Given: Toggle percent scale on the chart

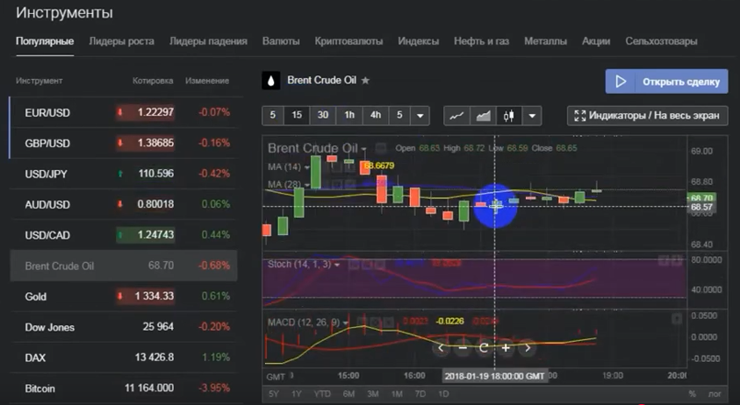Looking at the screenshot, I should pos(693,394).
